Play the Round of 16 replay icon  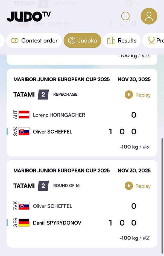[x=129, y=186]
